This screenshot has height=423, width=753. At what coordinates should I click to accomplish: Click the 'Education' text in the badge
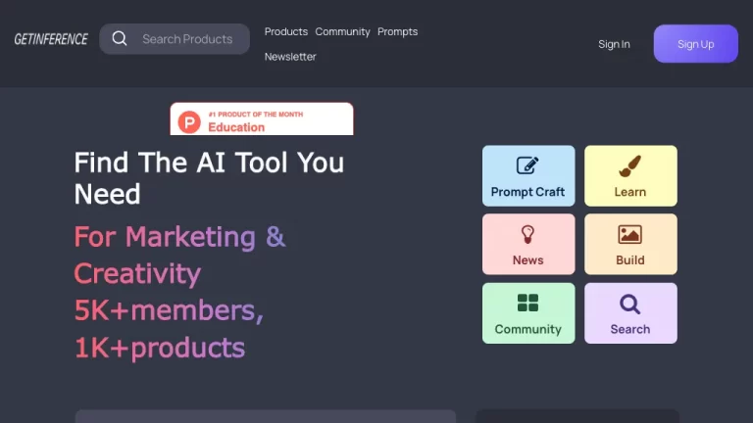point(236,127)
